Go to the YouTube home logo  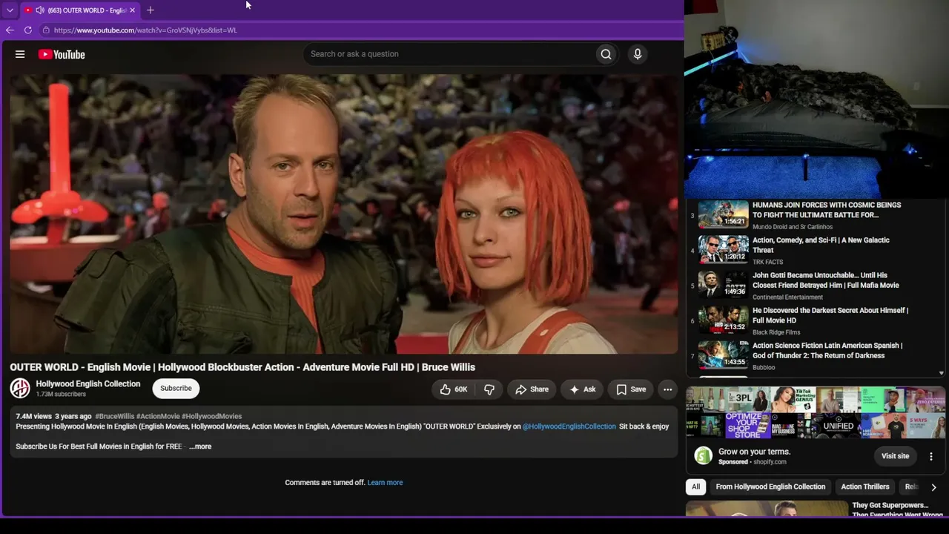click(62, 54)
